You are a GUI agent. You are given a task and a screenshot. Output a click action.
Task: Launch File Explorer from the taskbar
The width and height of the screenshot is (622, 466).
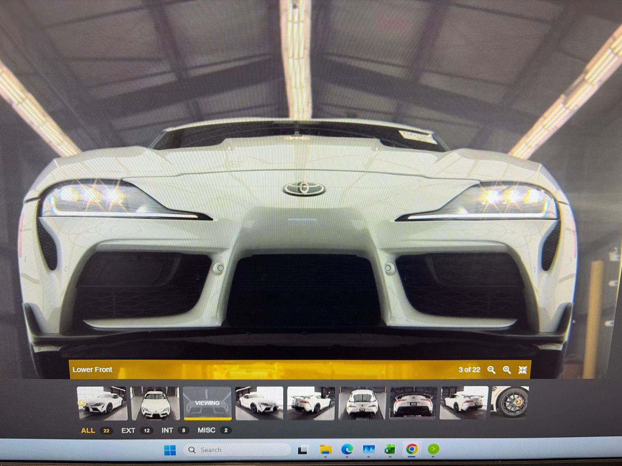(325, 450)
